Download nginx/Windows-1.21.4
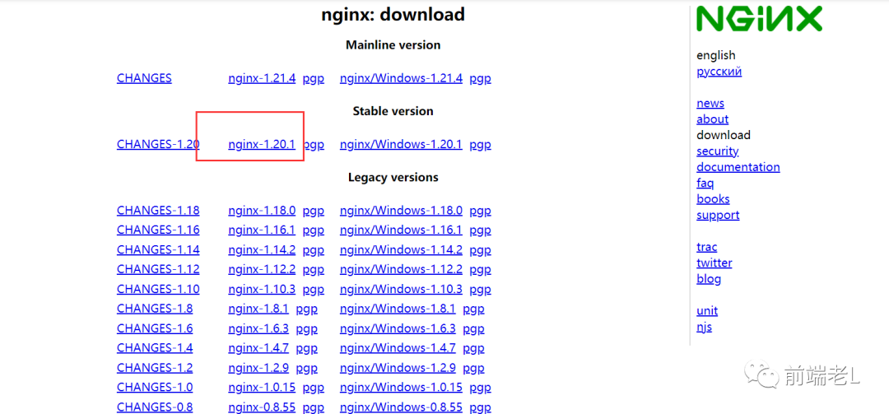 tap(401, 78)
